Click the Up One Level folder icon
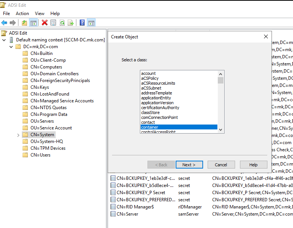 pyautogui.click(x=24, y=23)
